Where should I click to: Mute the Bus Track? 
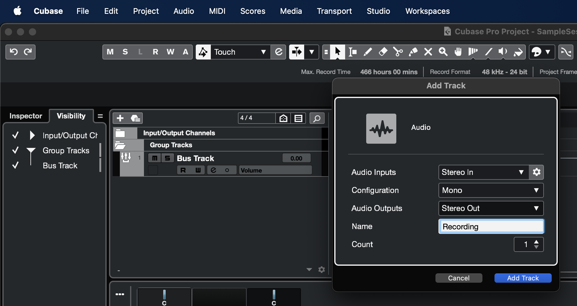[154, 158]
